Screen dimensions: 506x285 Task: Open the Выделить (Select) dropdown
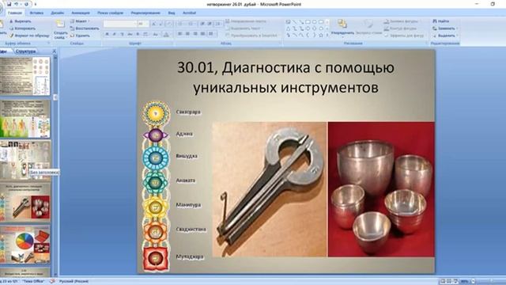[445, 36]
